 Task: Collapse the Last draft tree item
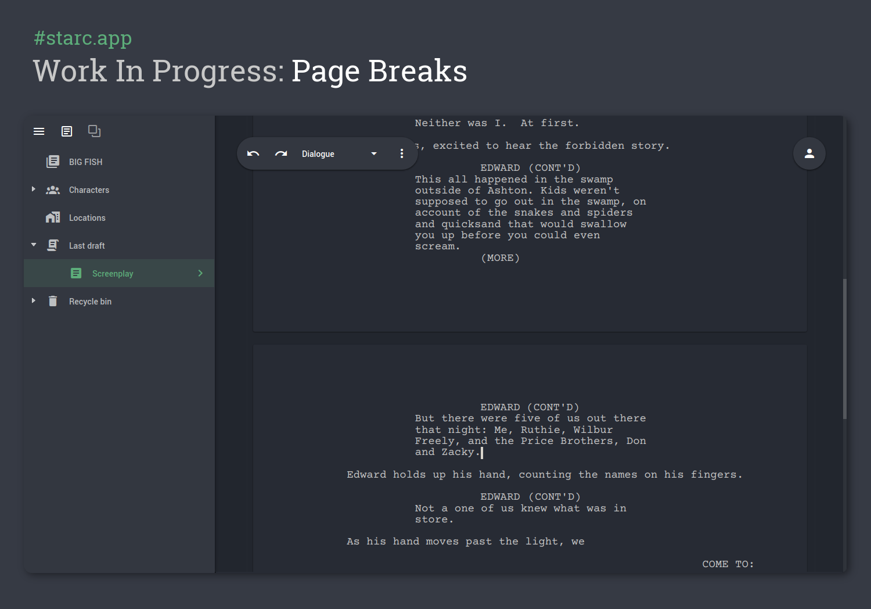tap(34, 245)
